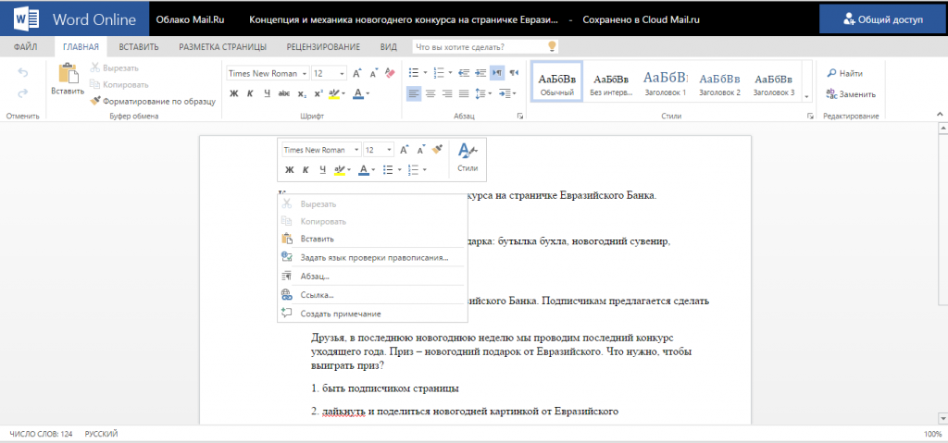Align text left in the ribbon
This screenshot has height=443, width=948.
click(x=414, y=93)
